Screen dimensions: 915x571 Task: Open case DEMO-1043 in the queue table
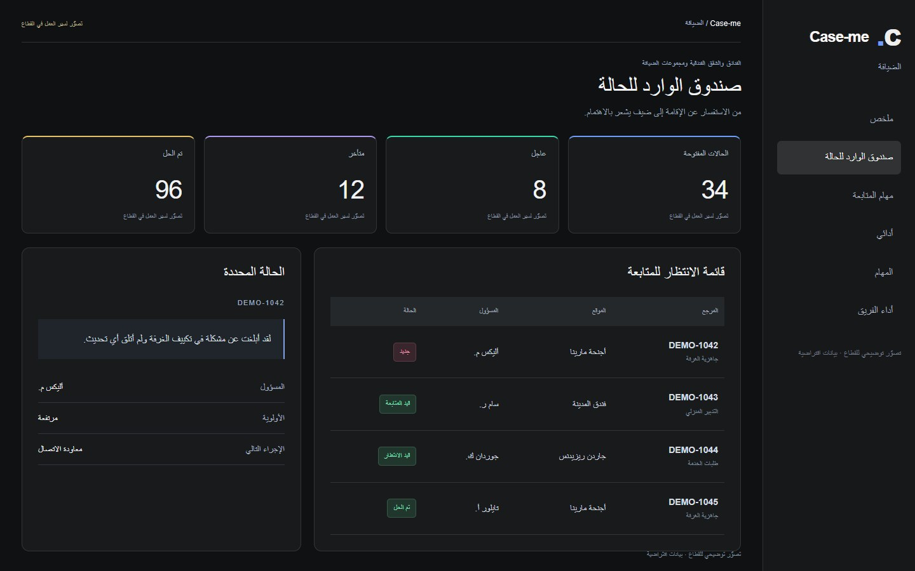pyautogui.click(x=693, y=398)
